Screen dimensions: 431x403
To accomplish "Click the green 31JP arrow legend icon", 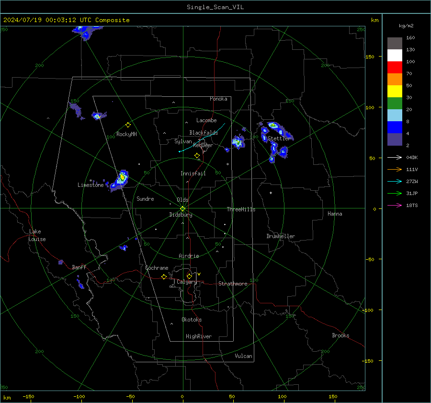I will 395,194.
